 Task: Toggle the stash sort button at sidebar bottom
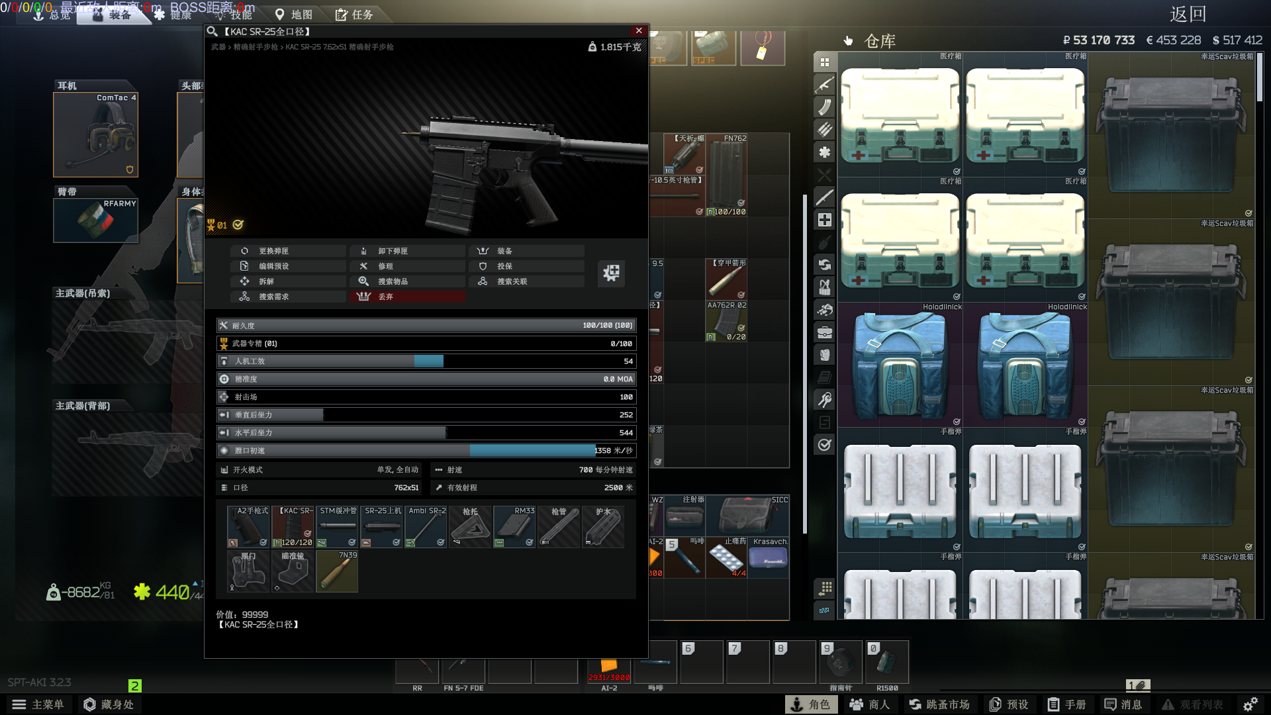pos(824,588)
